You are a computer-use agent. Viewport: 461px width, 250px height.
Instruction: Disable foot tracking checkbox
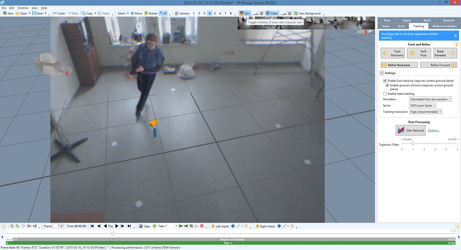385,80
